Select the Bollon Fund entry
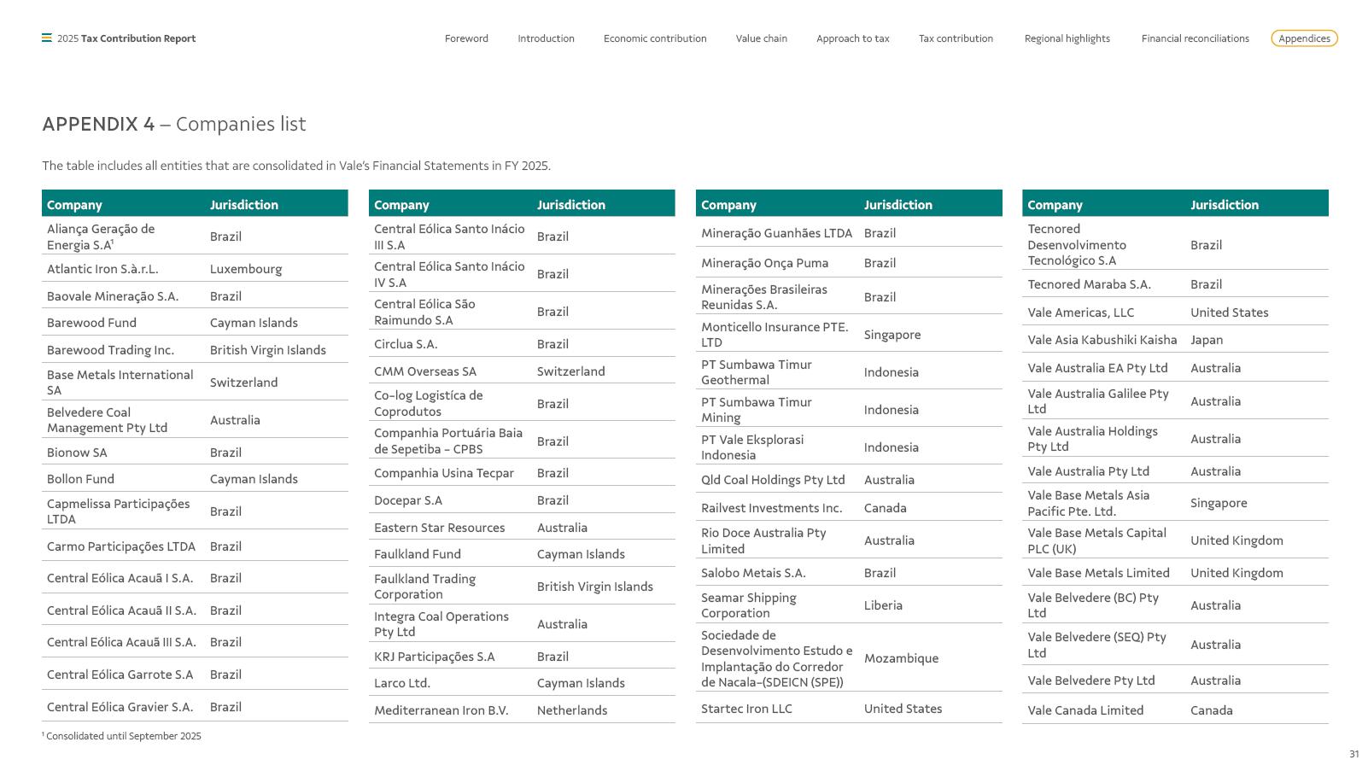 (x=80, y=479)
